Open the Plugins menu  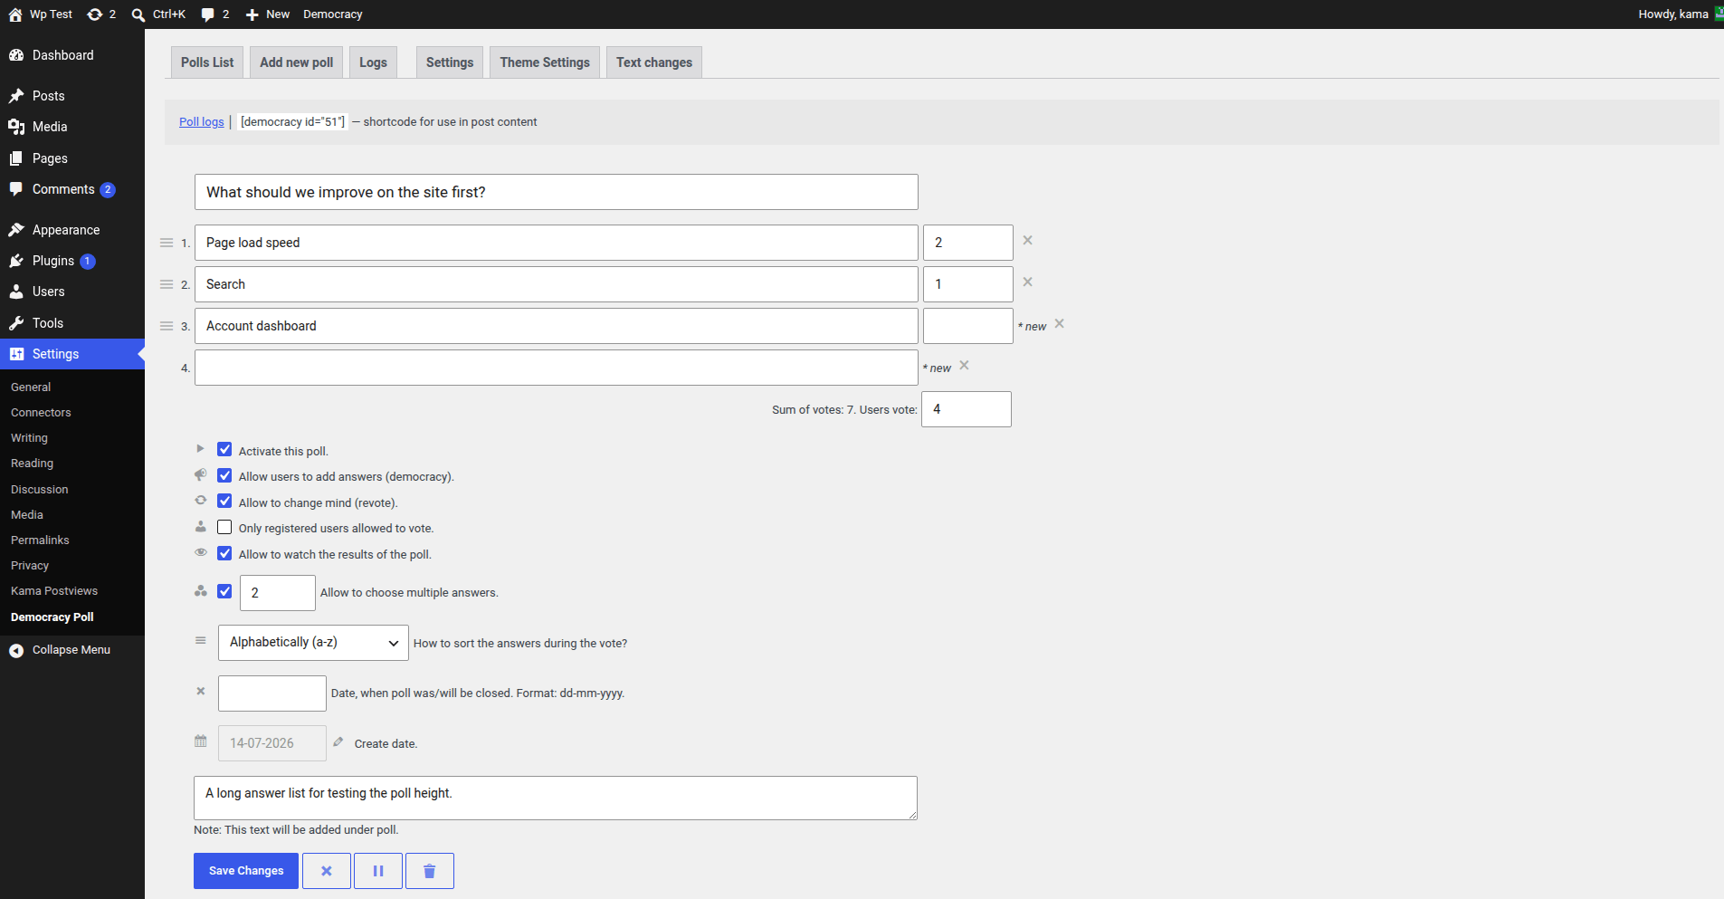point(72,261)
